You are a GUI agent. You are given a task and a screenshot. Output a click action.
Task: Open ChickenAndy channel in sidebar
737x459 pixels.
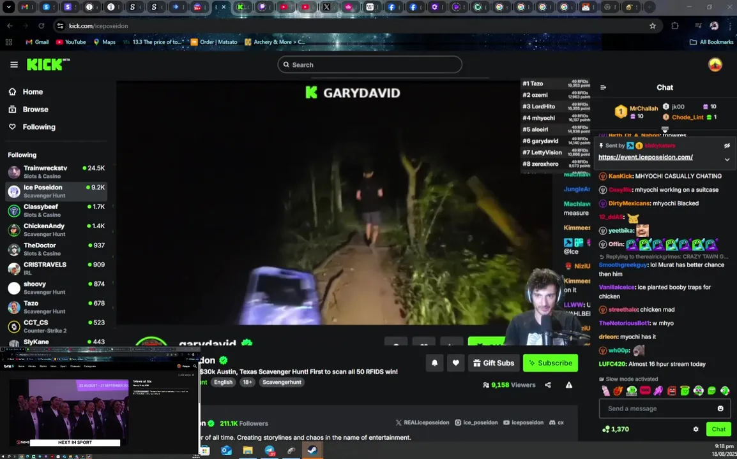coord(56,229)
